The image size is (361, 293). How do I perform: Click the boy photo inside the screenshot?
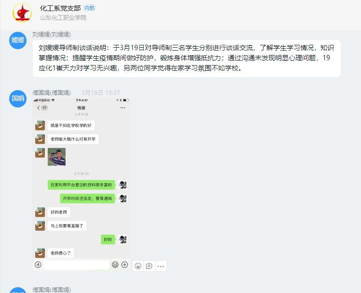(x=56, y=157)
